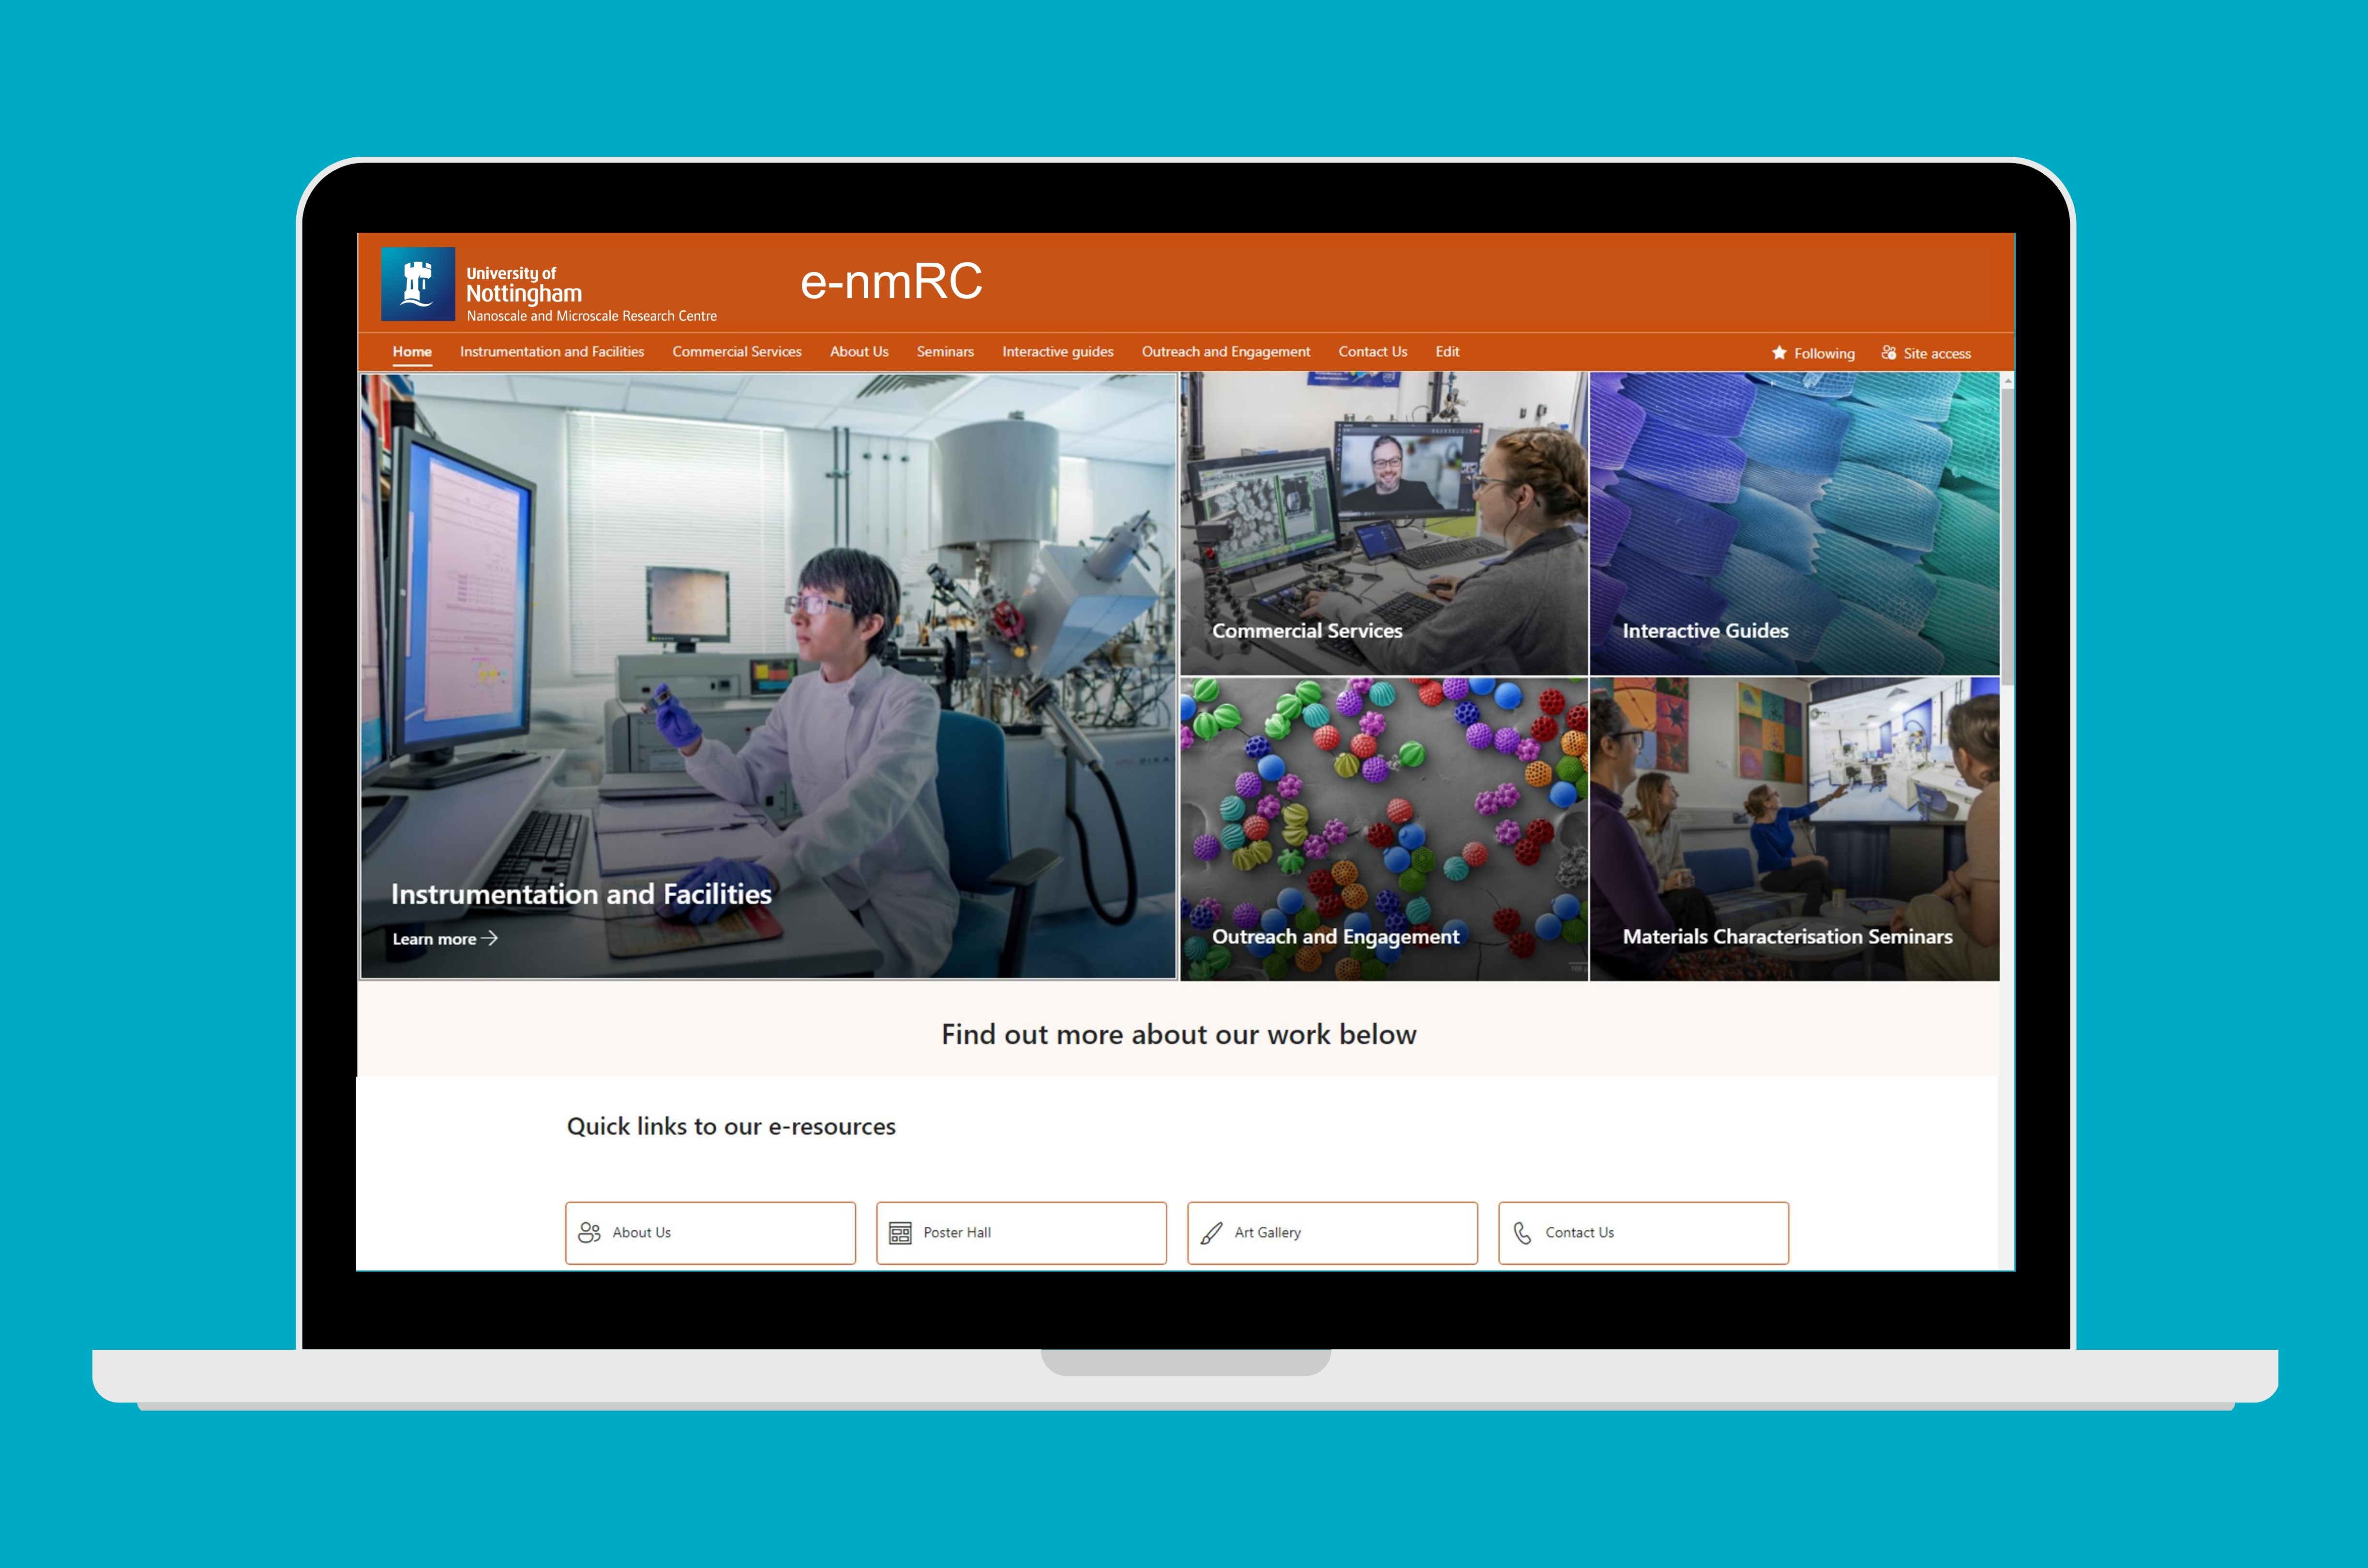Image resolution: width=2368 pixels, height=1568 pixels.
Task: Open the Materials Characterisation Seminars tile
Action: coord(1794,830)
